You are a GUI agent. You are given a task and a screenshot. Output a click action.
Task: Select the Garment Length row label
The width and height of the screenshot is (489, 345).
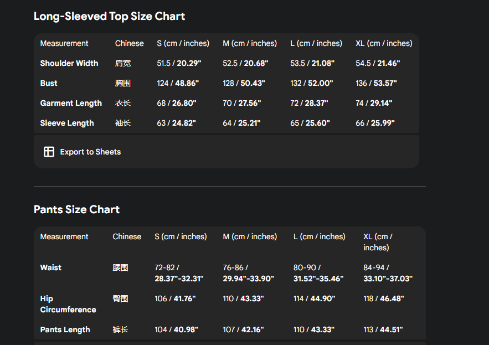pyautogui.click(x=71, y=103)
